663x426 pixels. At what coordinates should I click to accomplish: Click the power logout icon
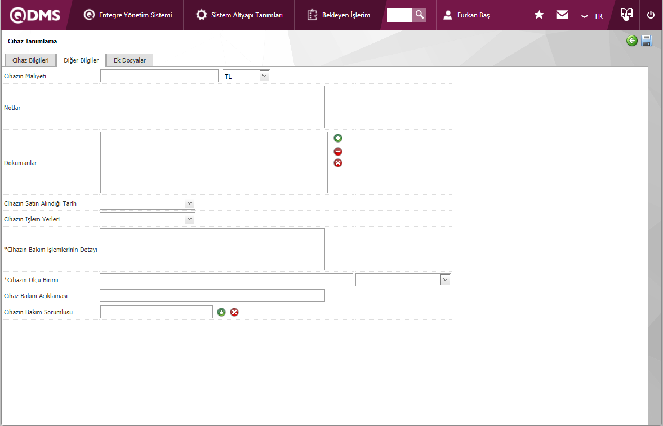coord(651,15)
